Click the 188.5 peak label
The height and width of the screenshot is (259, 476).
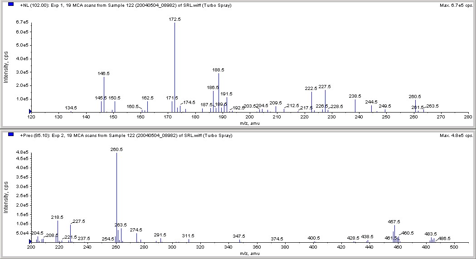pyautogui.click(x=218, y=70)
